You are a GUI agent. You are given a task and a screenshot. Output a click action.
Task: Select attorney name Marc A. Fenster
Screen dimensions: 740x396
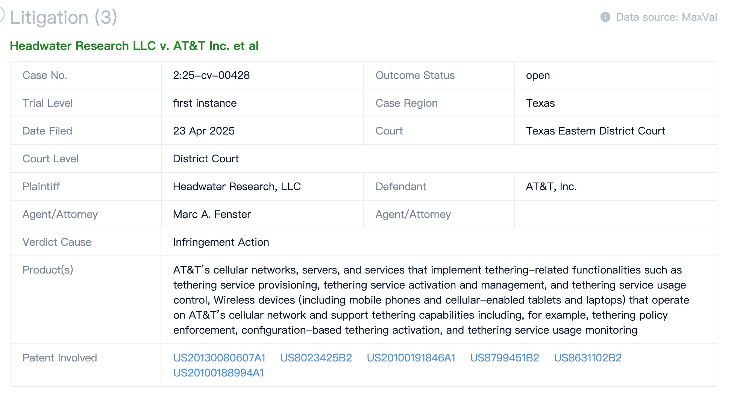tap(212, 214)
